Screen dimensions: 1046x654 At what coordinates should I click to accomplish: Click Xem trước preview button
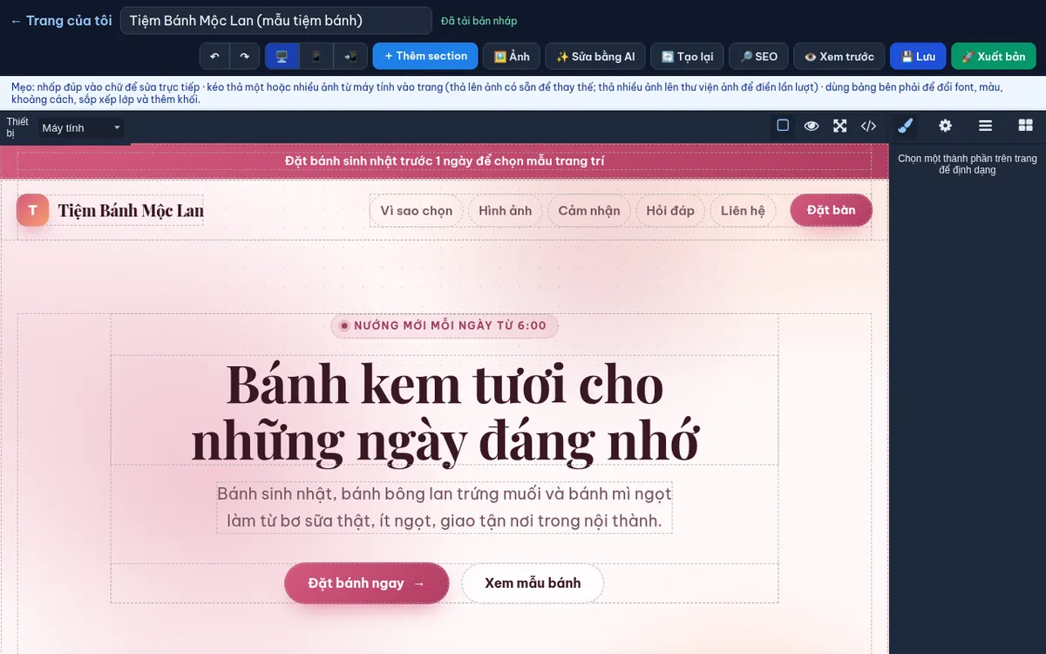pos(839,56)
